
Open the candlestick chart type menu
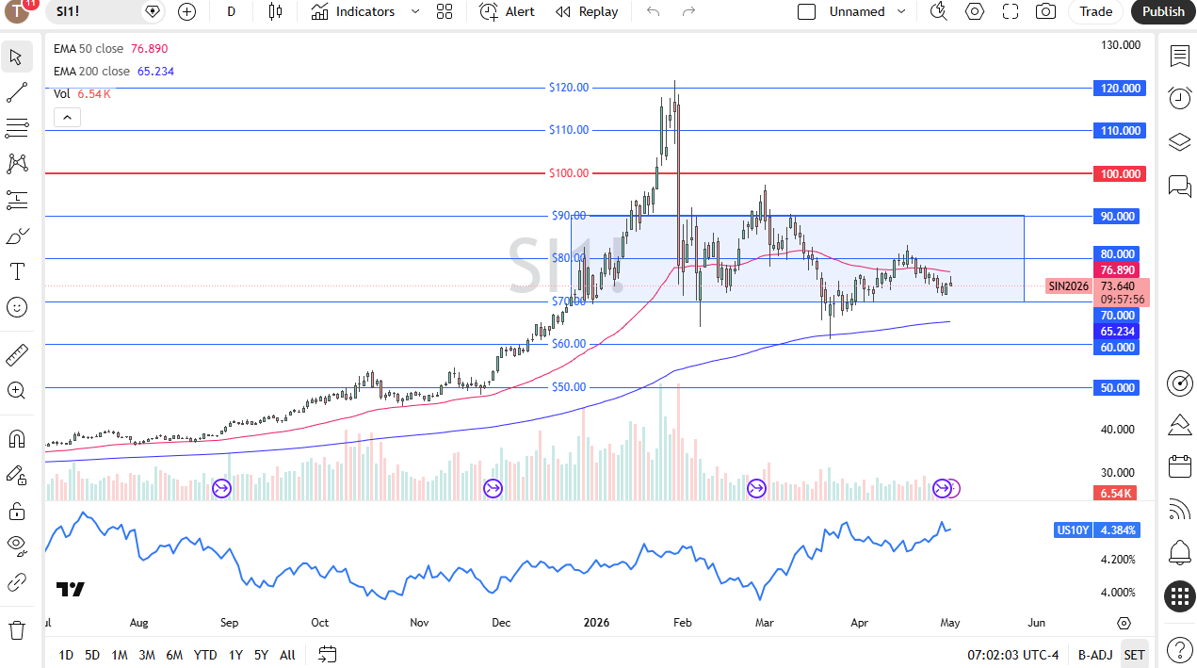[275, 11]
